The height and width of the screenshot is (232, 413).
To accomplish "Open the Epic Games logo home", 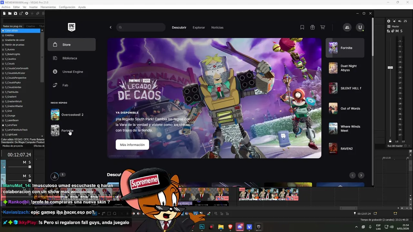I will pos(71,27).
